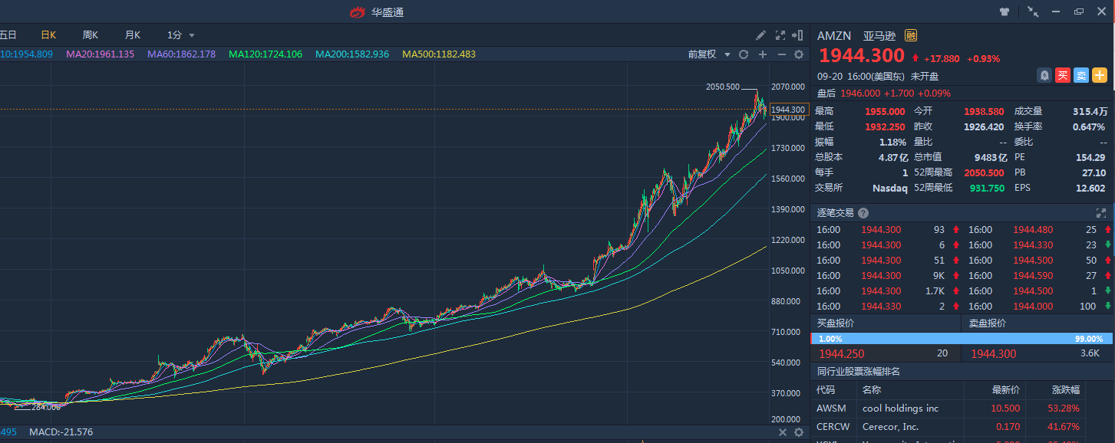Image resolution: width=1115 pixels, height=443 pixels.
Task: Open the skin theme shirt icon
Action: (x=1004, y=11)
